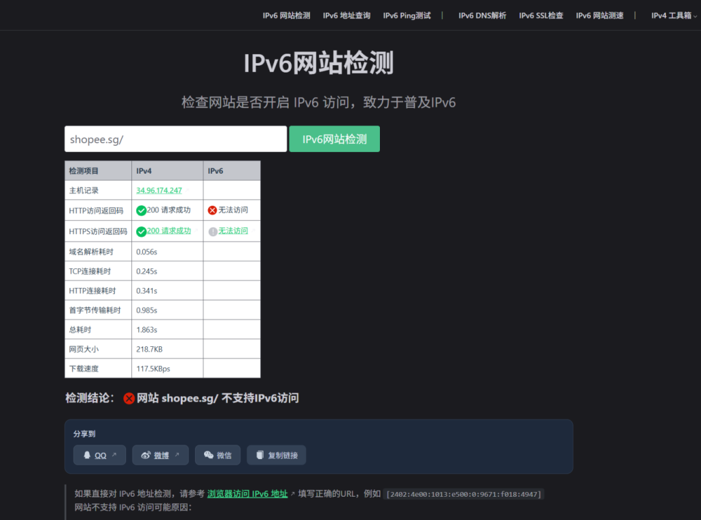701x520 pixels.
Task: Click the Weibo share icon
Action: pyautogui.click(x=146, y=454)
